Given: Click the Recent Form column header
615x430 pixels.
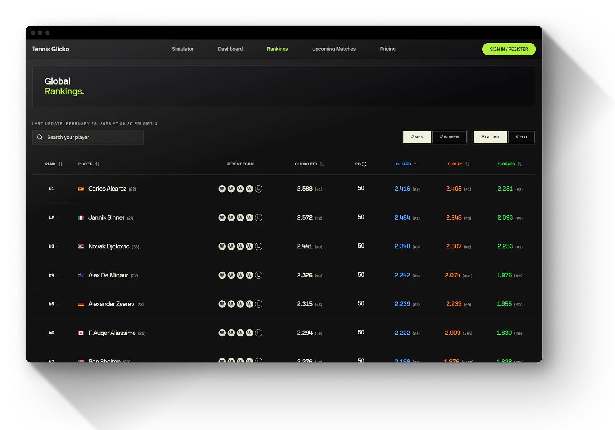Looking at the screenshot, I should (240, 164).
